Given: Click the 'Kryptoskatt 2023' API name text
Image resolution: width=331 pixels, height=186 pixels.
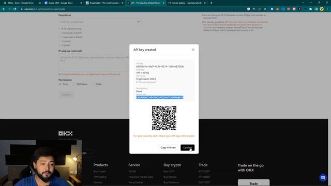Looking at the screenshot, I should (x=146, y=79).
